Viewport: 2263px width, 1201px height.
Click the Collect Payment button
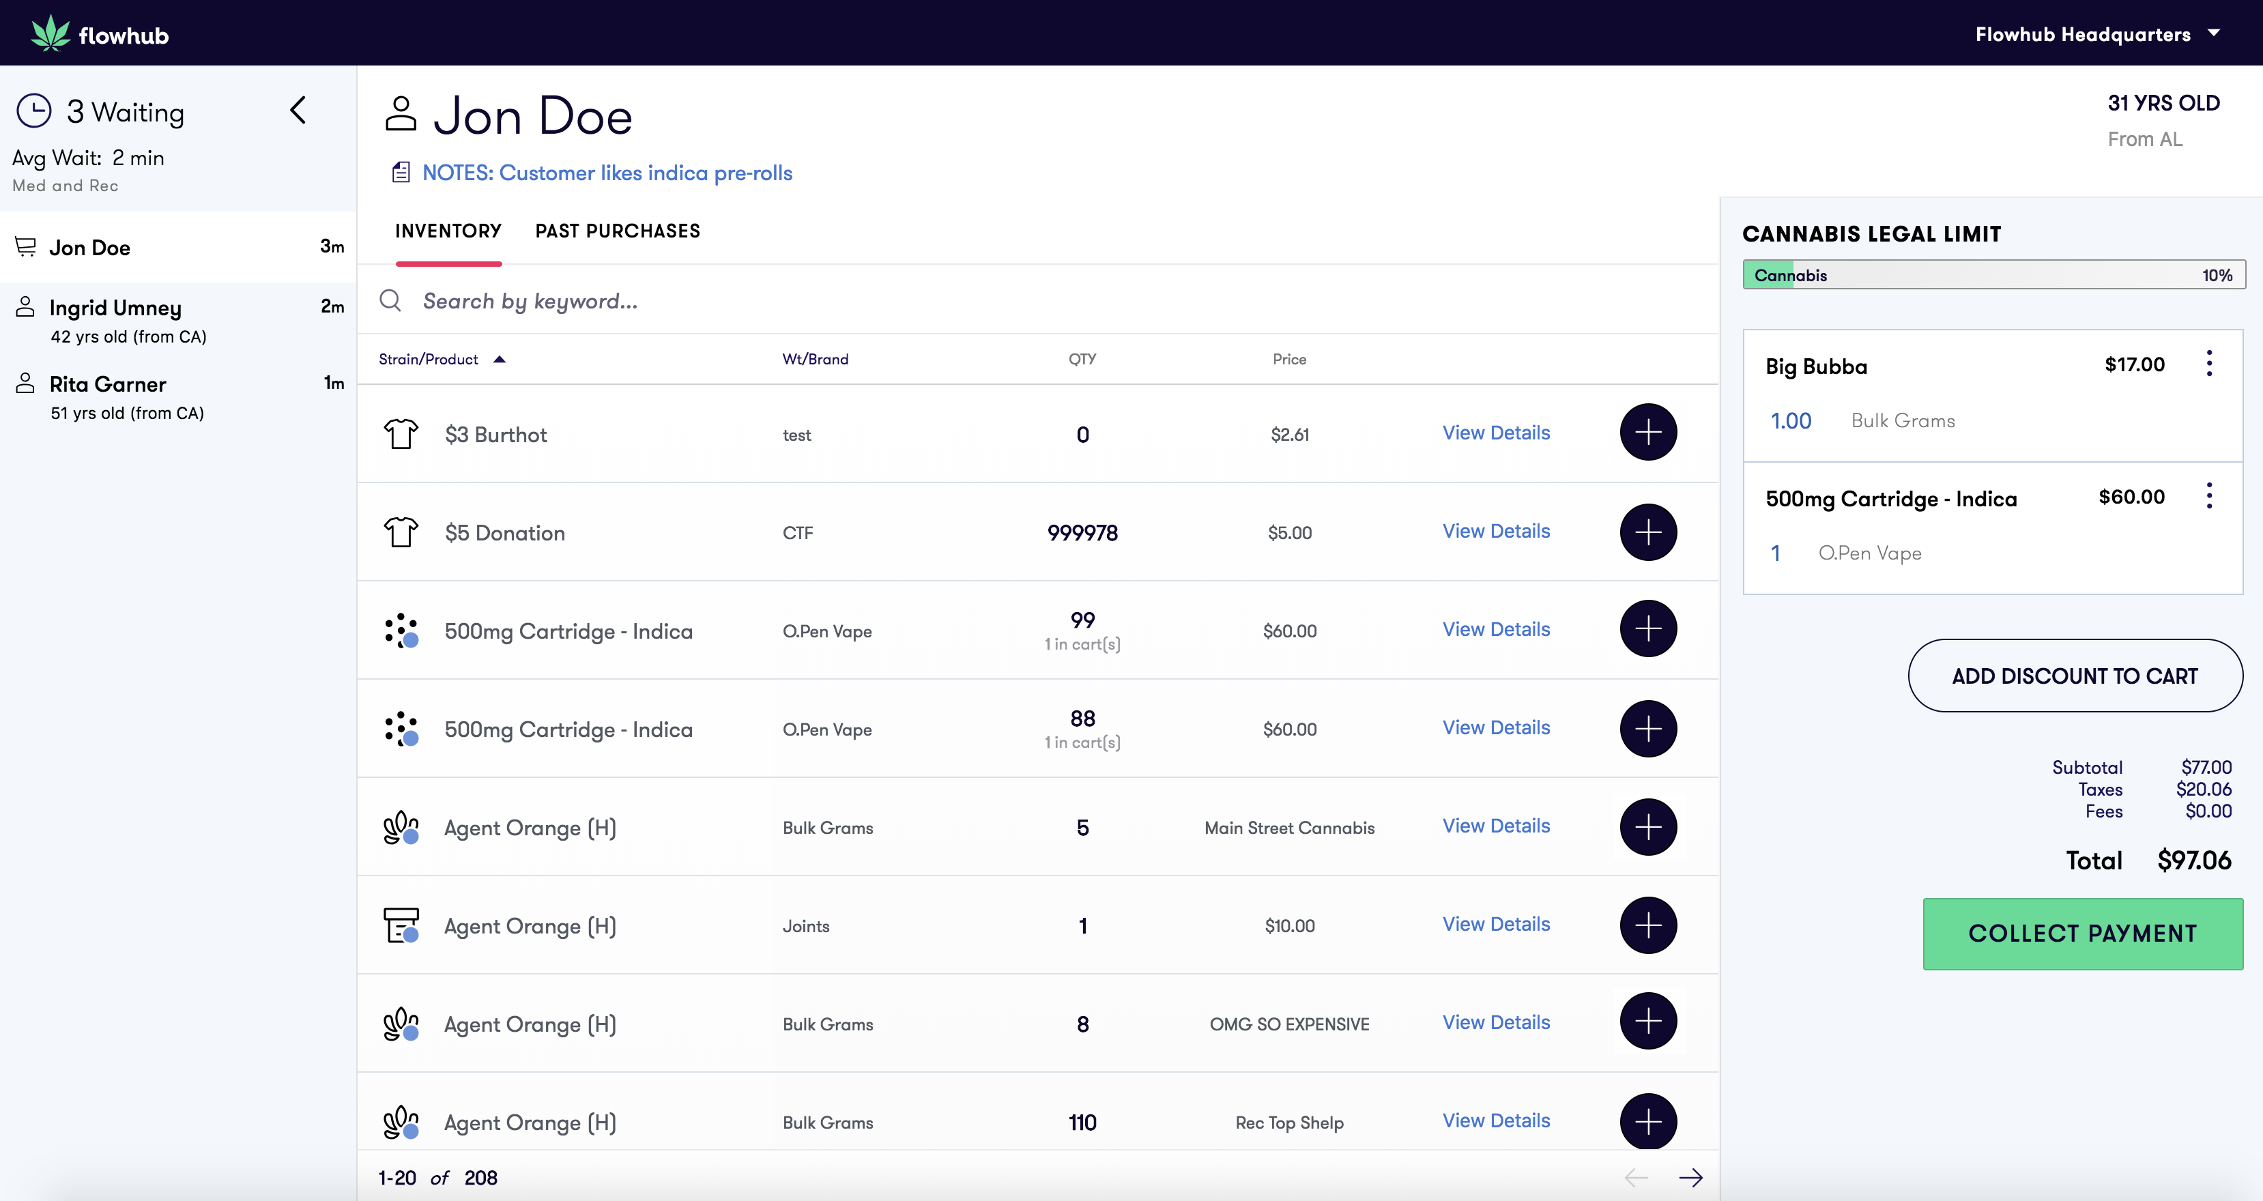2082,933
